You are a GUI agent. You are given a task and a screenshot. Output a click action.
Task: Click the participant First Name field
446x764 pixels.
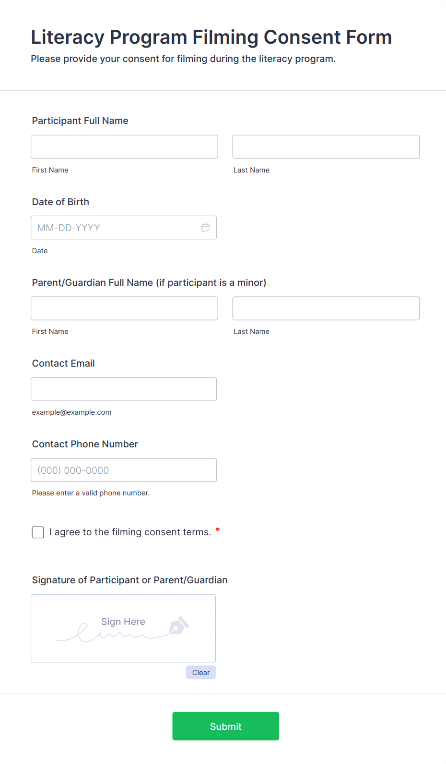pyautogui.click(x=124, y=147)
